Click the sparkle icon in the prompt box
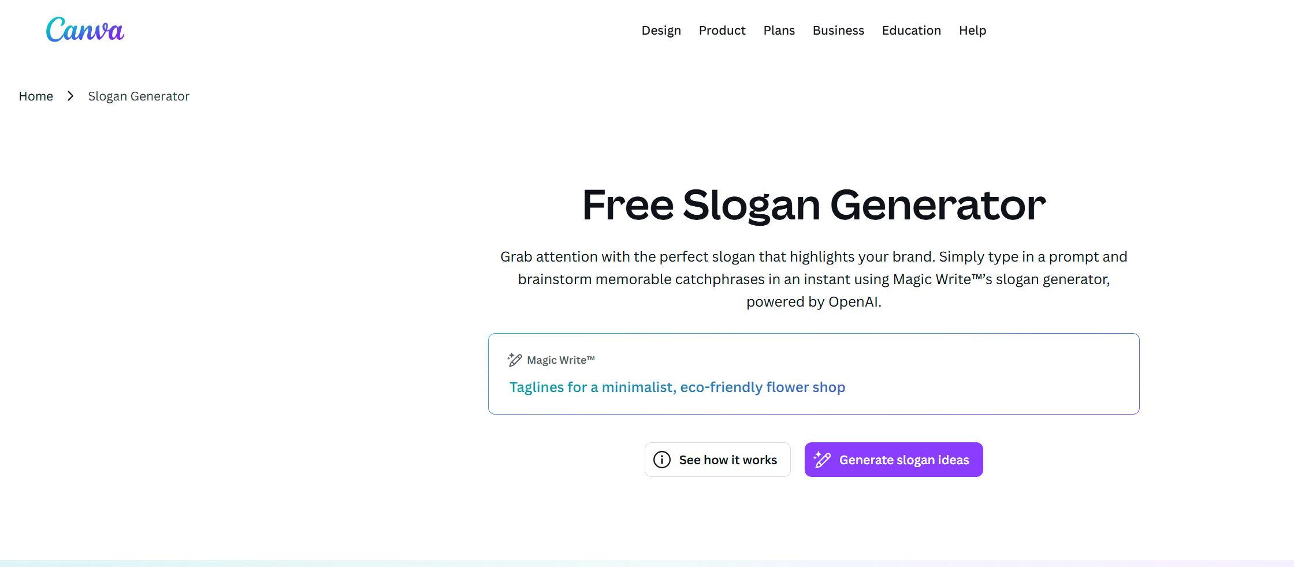This screenshot has width=1294, height=567. click(515, 360)
